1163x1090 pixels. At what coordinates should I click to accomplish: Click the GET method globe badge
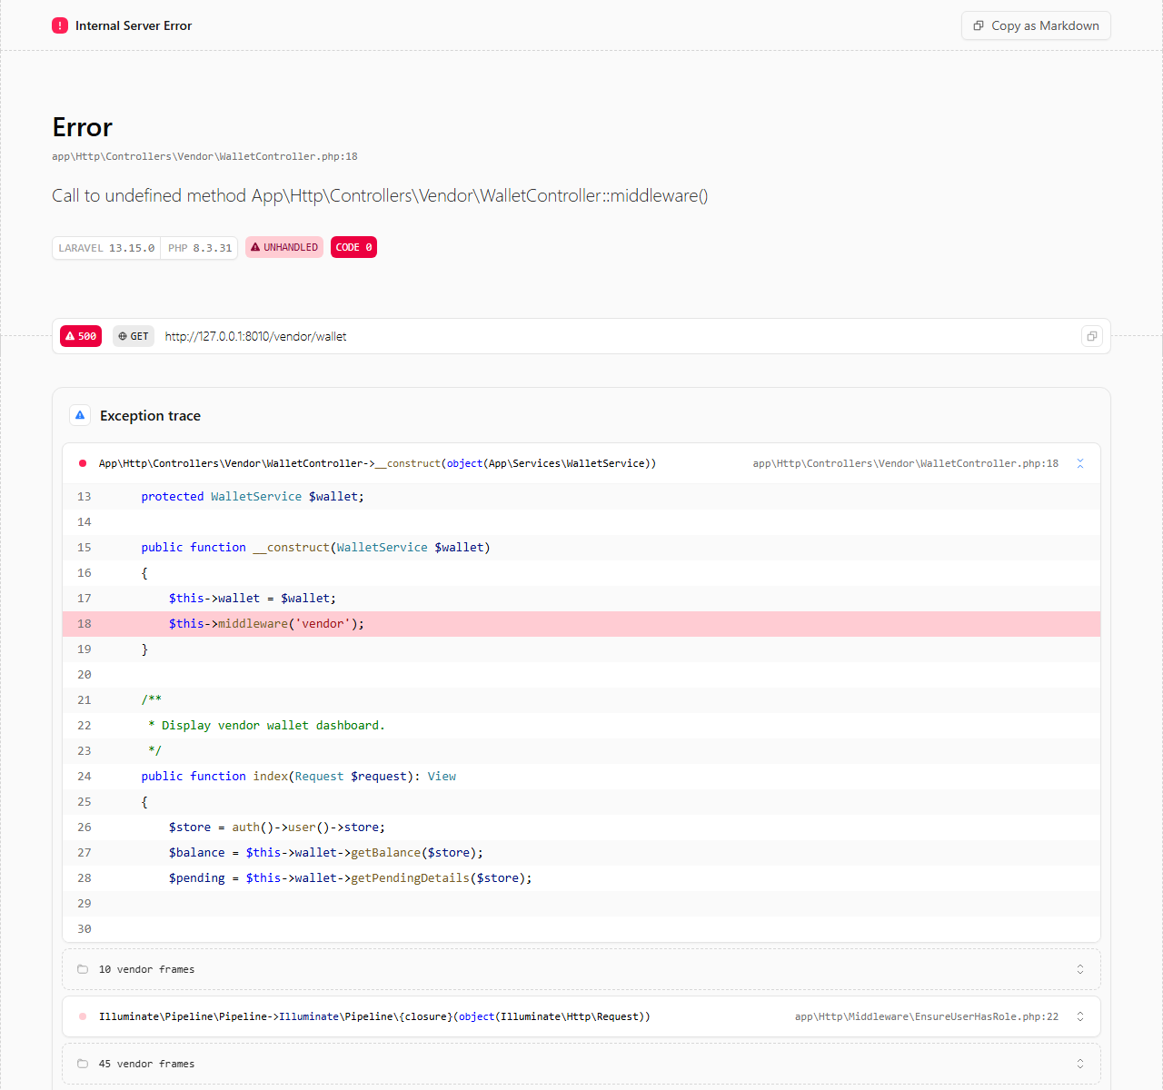pos(134,336)
